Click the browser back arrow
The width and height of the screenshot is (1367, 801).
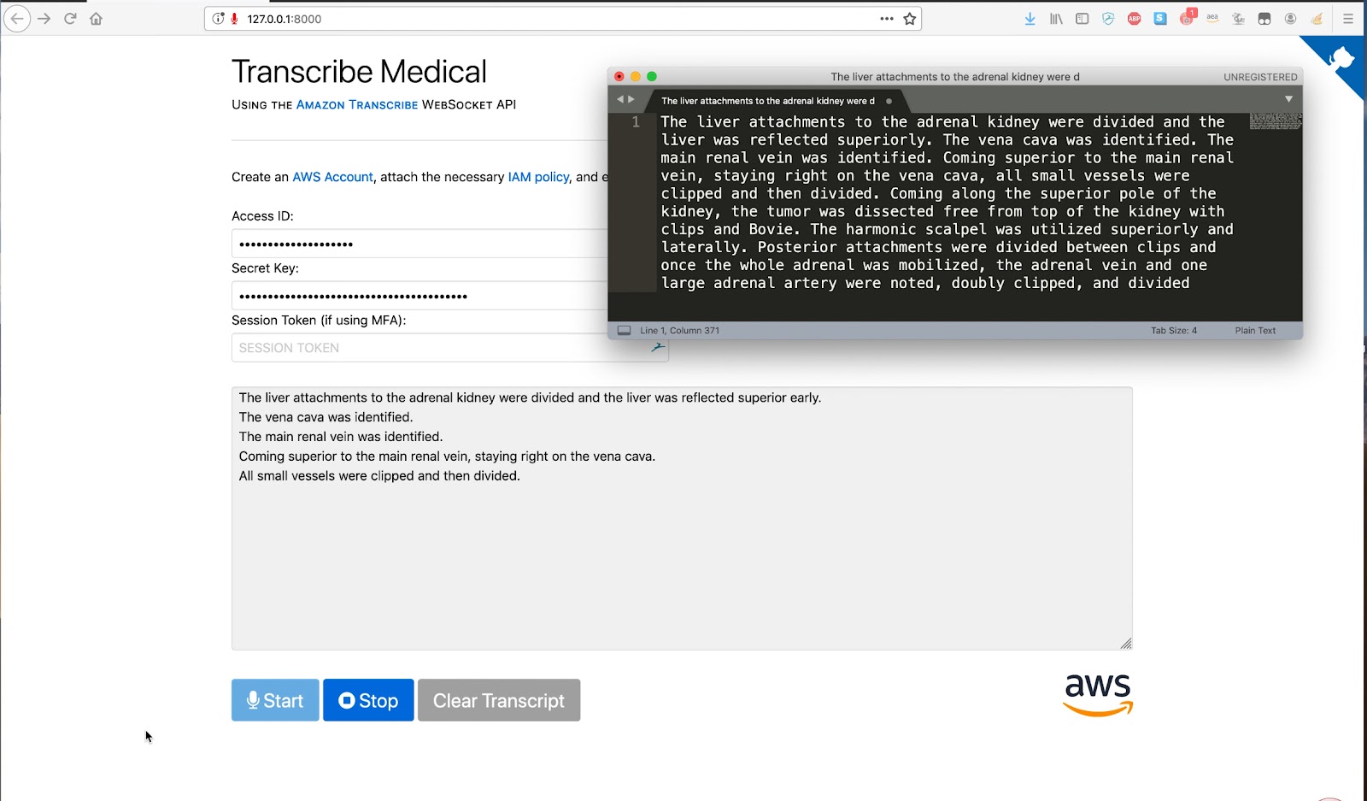click(x=17, y=18)
